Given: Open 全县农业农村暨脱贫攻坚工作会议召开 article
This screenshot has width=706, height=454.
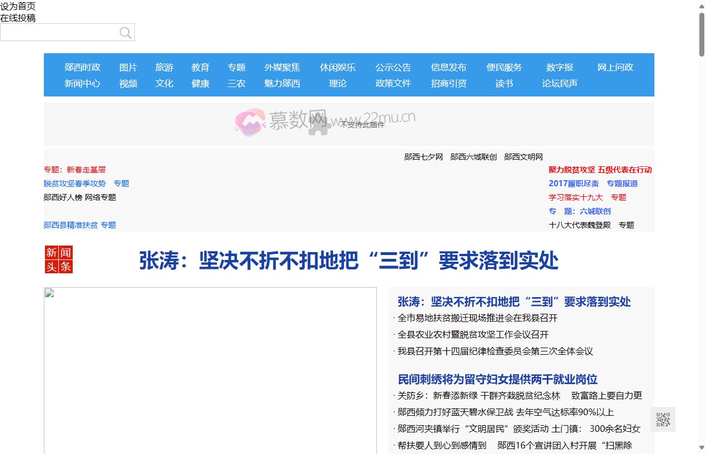Looking at the screenshot, I should coord(473,335).
